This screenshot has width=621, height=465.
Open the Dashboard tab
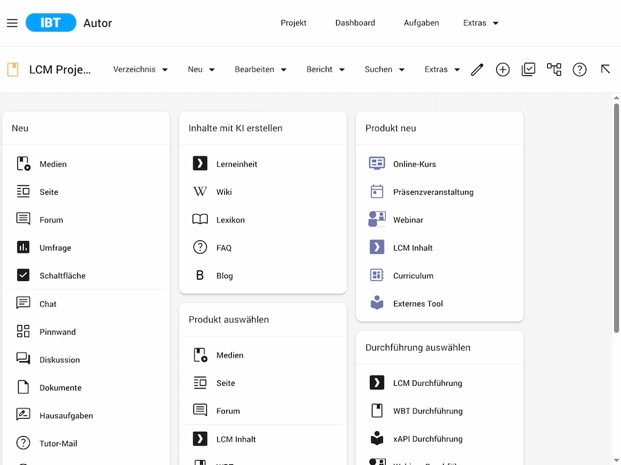tap(355, 23)
